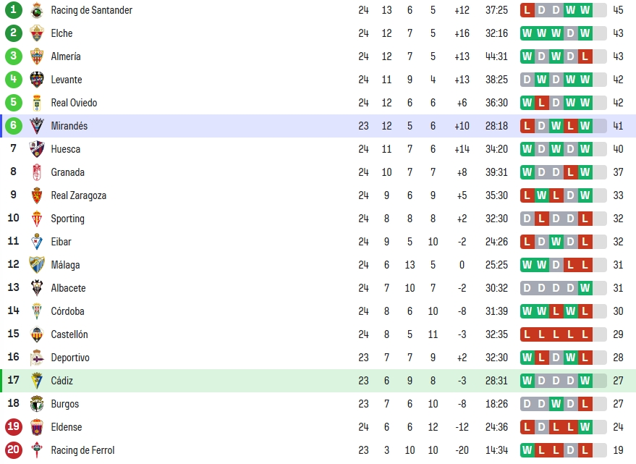The image size is (636, 464).
Task: Click Albacete's latest green win form badge
Action: (x=585, y=288)
